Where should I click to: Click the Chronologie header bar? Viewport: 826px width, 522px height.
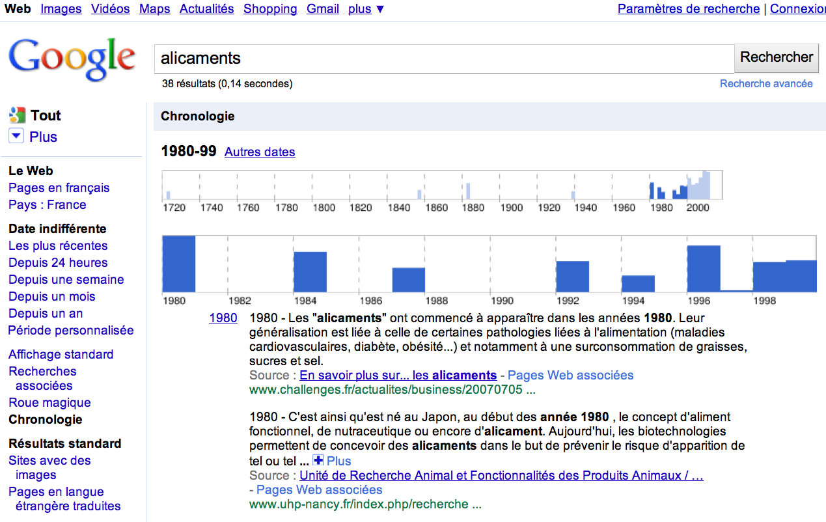coord(489,117)
